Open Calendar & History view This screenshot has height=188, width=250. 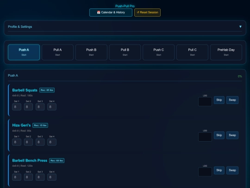[111, 13]
